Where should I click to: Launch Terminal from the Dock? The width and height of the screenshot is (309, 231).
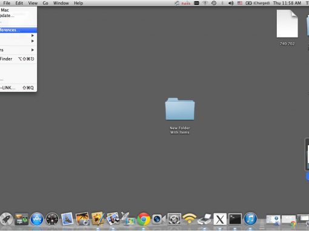235,219
